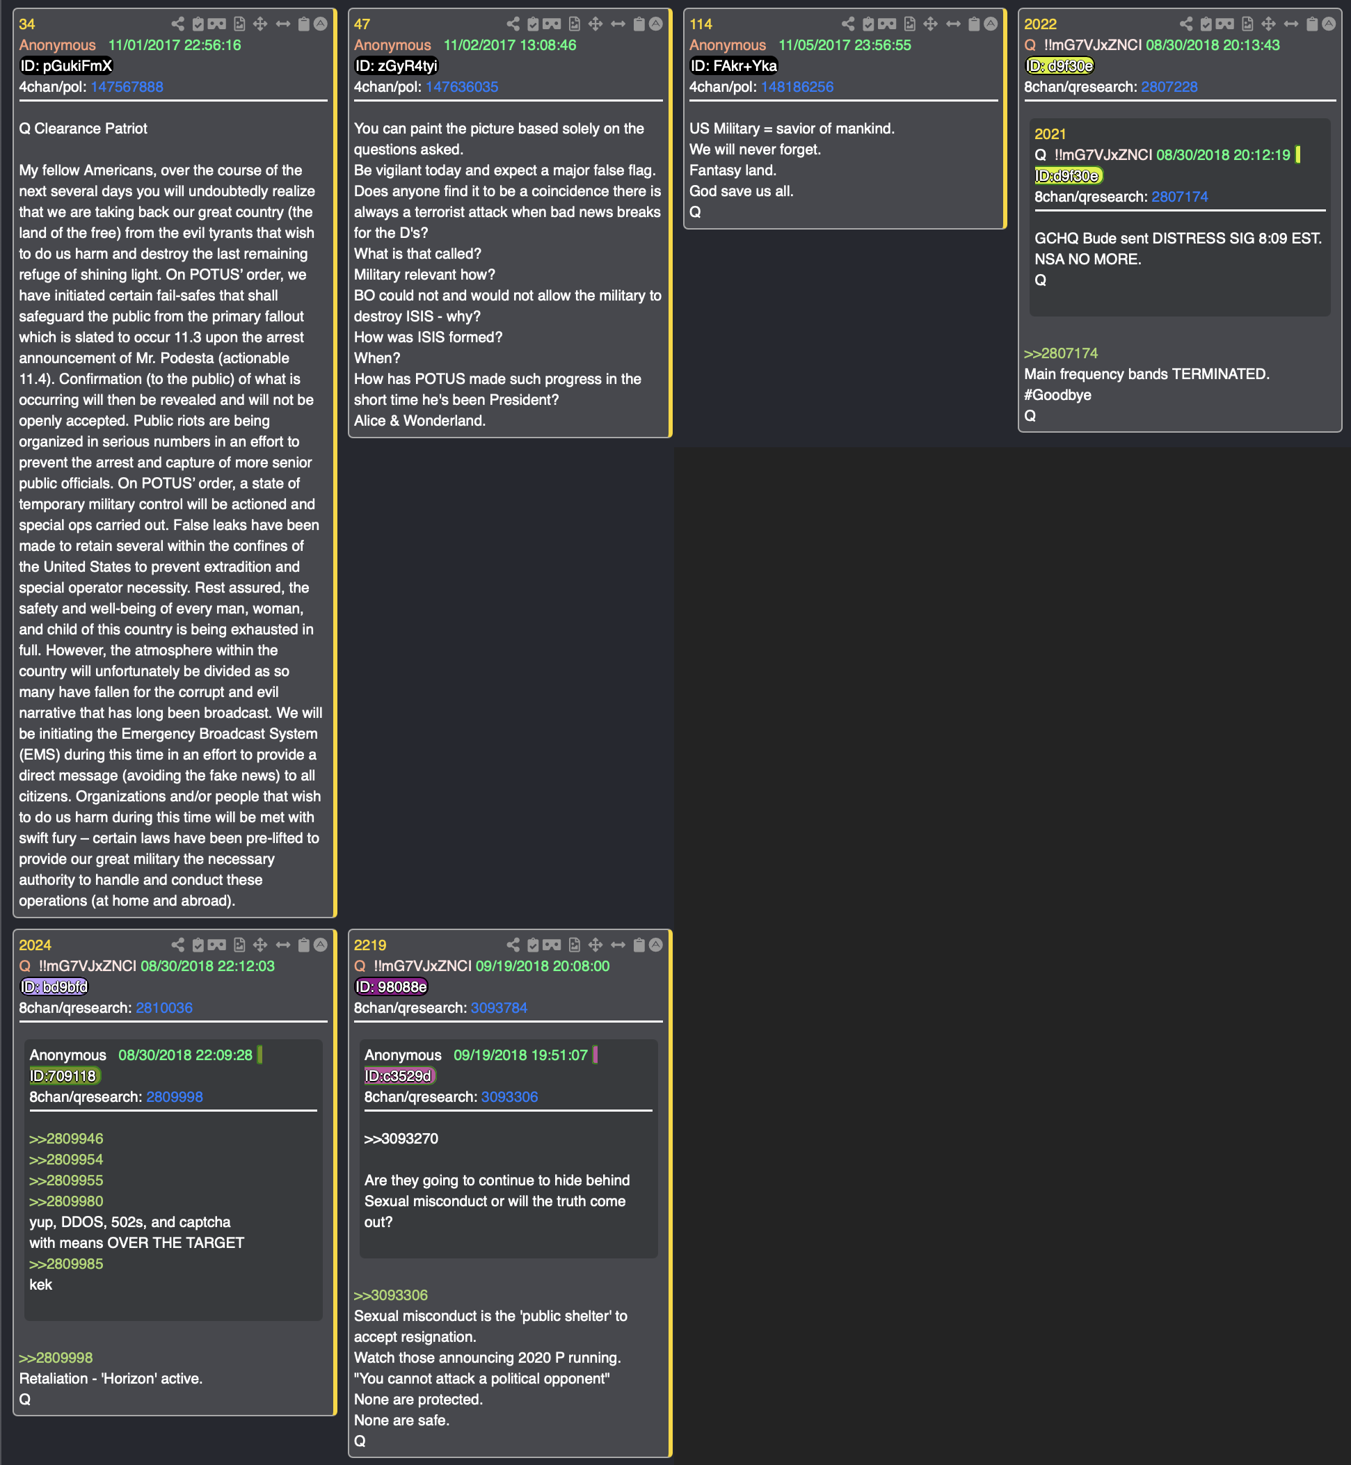This screenshot has width=1351, height=1465.
Task: Click the VR goggles icon on post 114
Action: click(x=888, y=24)
